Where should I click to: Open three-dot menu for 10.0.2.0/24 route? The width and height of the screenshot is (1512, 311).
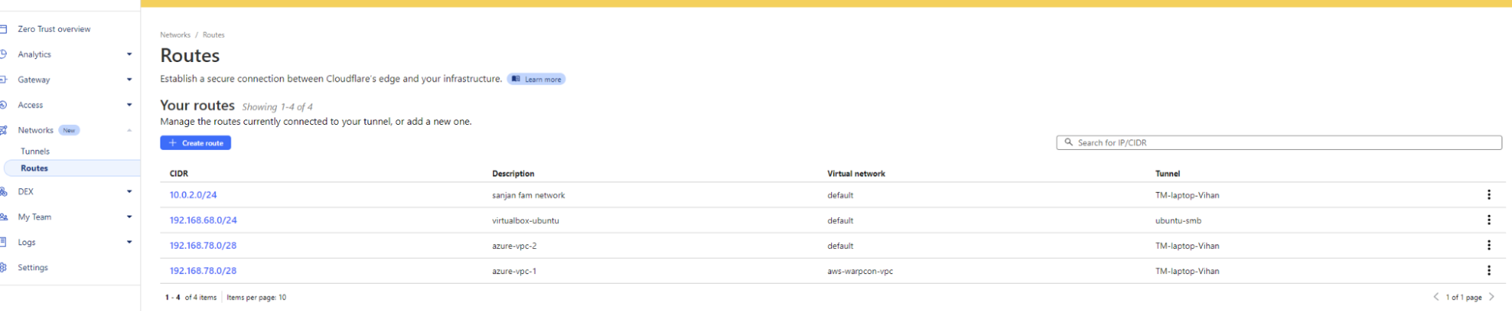click(1489, 194)
